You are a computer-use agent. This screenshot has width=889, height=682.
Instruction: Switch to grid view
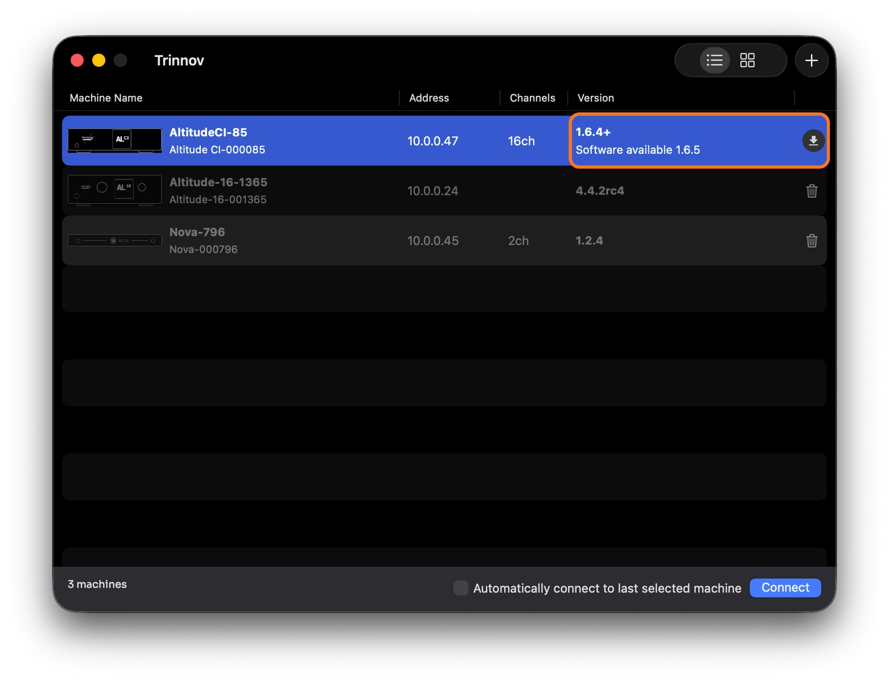click(x=747, y=60)
